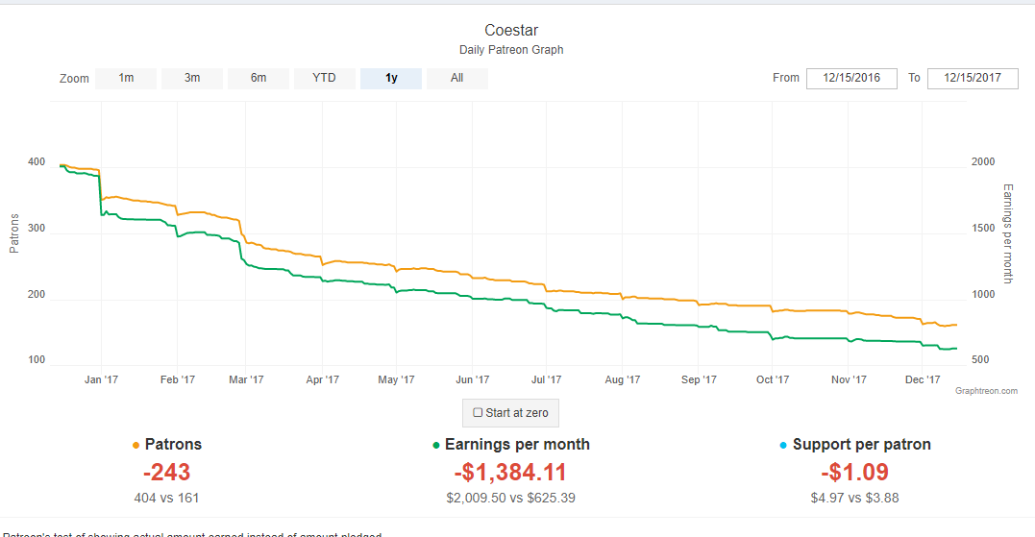Click the Jun '17 axis label
This screenshot has height=537, width=1035.
click(473, 380)
